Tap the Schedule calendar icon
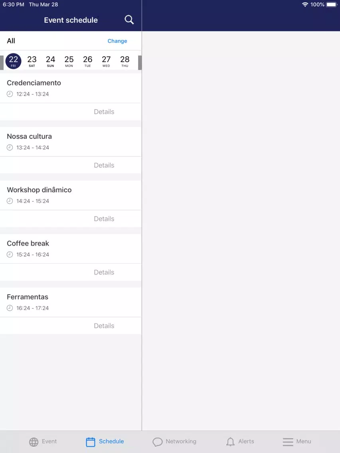340x453 pixels. tap(91, 442)
